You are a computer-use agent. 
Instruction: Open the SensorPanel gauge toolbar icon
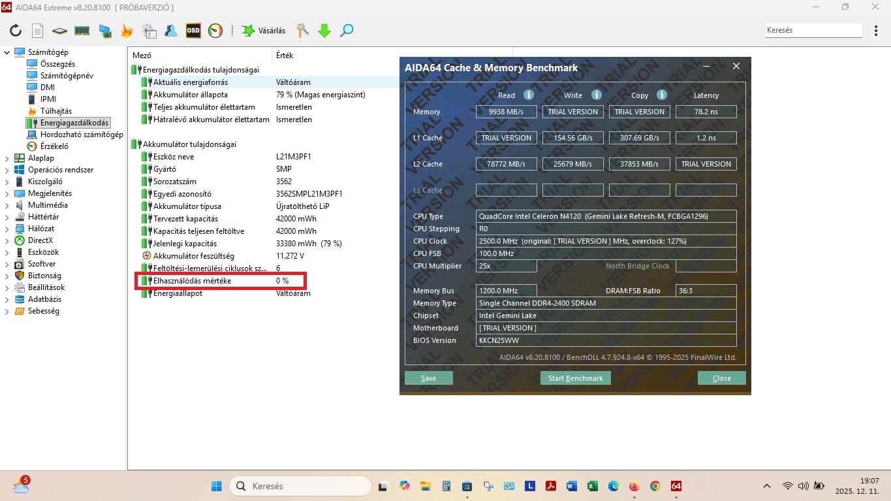point(215,31)
